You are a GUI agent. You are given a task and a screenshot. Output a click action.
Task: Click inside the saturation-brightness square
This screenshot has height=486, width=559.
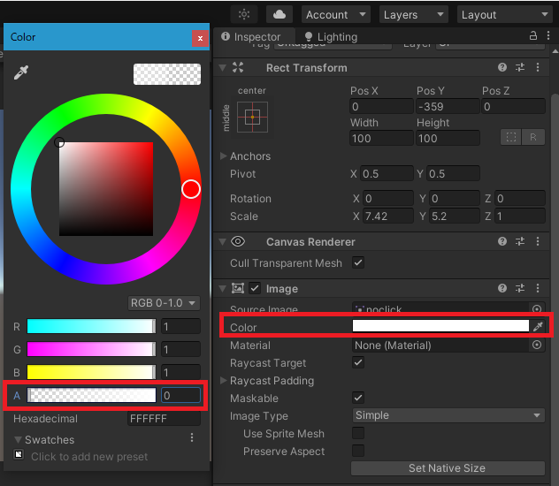point(106,189)
